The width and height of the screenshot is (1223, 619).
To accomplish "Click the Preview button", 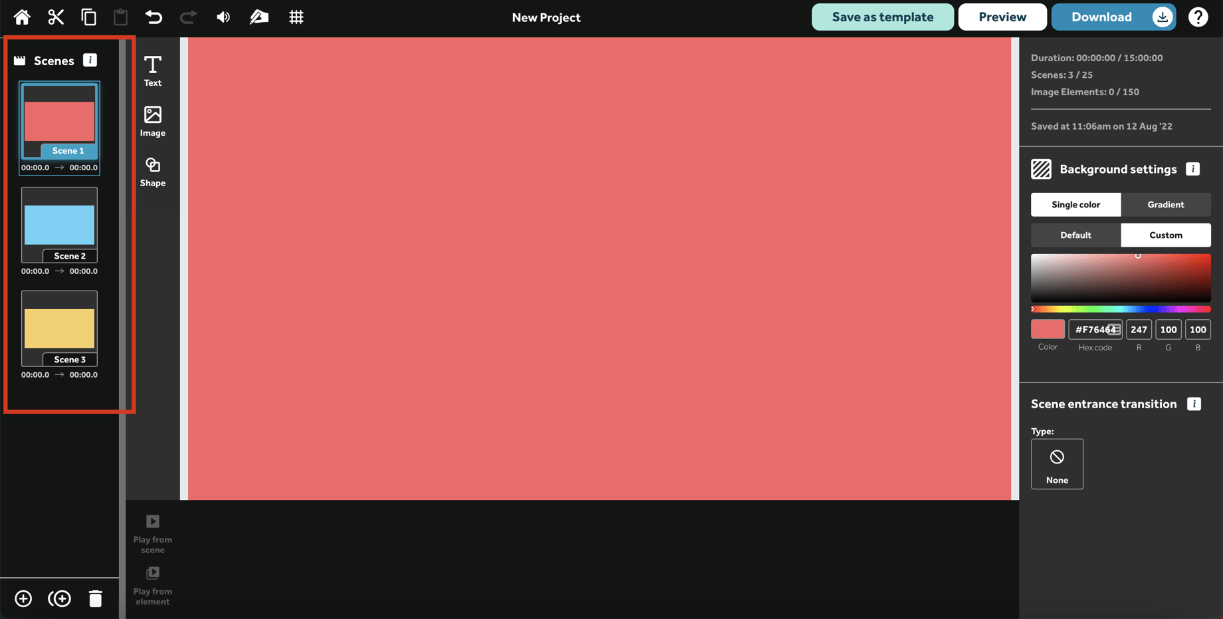I will pos(1002,17).
